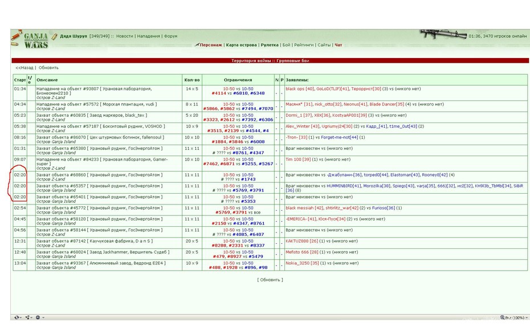Click the bottom [ Обновить ] button

coord(270,280)
